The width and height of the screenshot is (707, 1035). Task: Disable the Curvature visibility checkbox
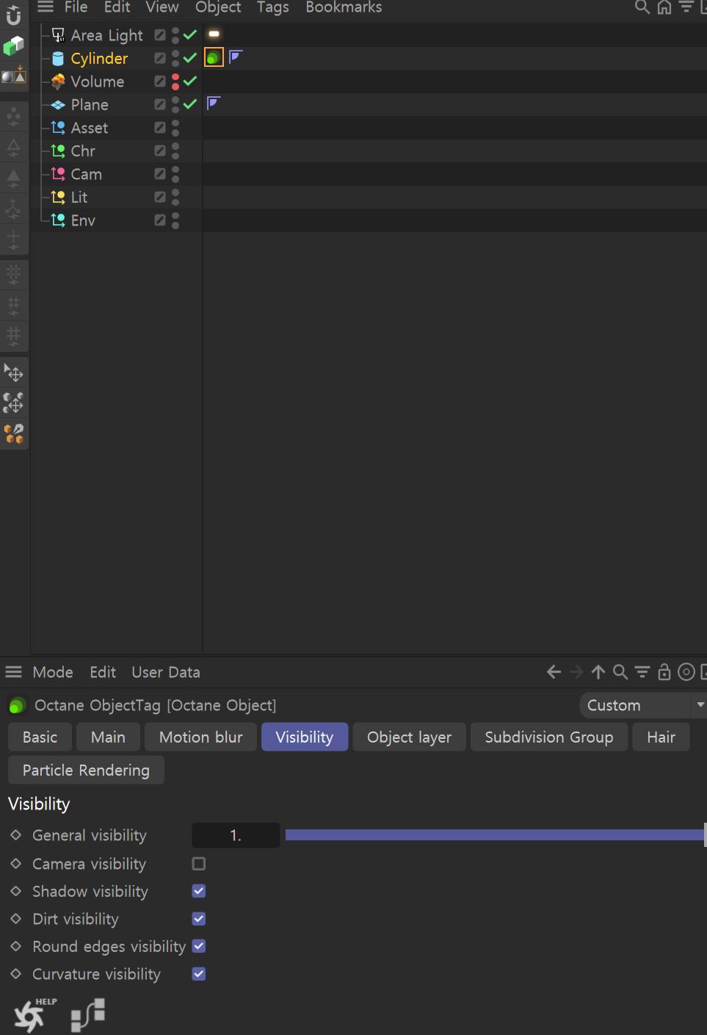click(199, 974)
